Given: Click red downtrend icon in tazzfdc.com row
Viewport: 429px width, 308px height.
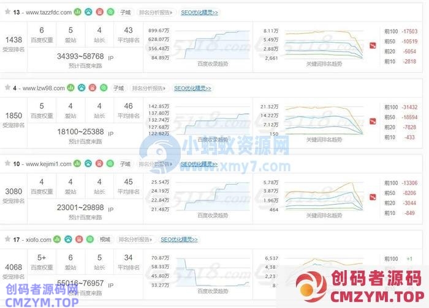Looking at the screenshot, I should click(x=373, y=45).
